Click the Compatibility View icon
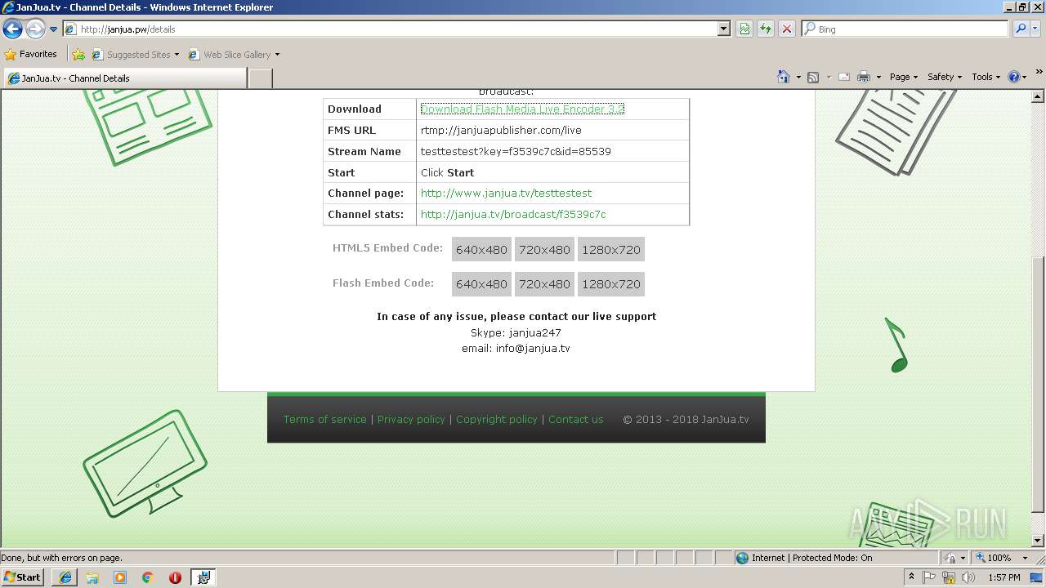 click(744, 29)
